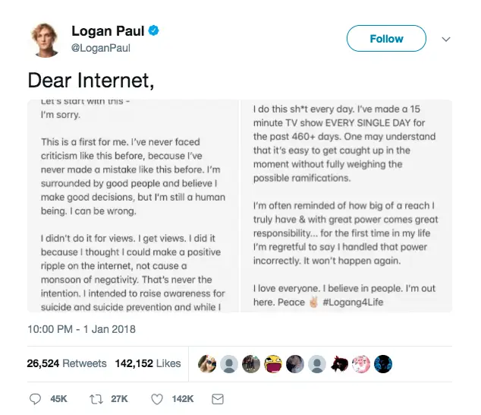481x415 pixels.
Task: Click the first liker avatar thumbnail
Action: coord(207,363)
